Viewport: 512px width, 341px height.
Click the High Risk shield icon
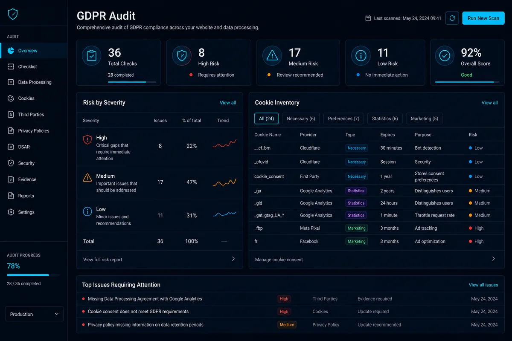[182, 56]
